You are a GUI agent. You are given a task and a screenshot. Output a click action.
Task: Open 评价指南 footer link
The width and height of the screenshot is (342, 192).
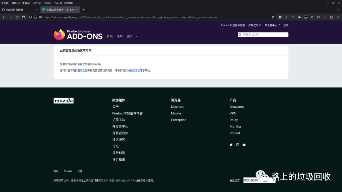[x=119, y=159]
